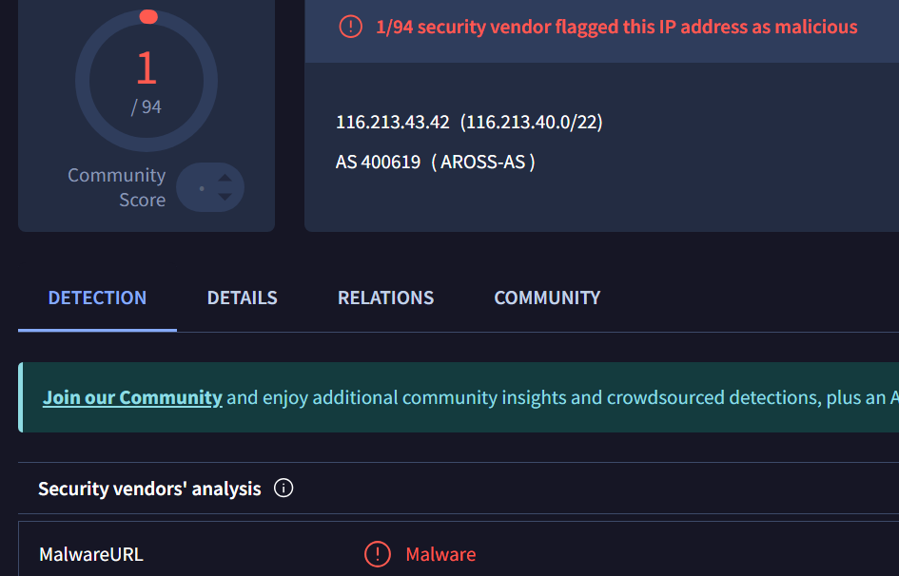899x576 pixels.
Task: Upvote using the Community Score up arrow
Action: pyautogui.click(x=225, y=177)
